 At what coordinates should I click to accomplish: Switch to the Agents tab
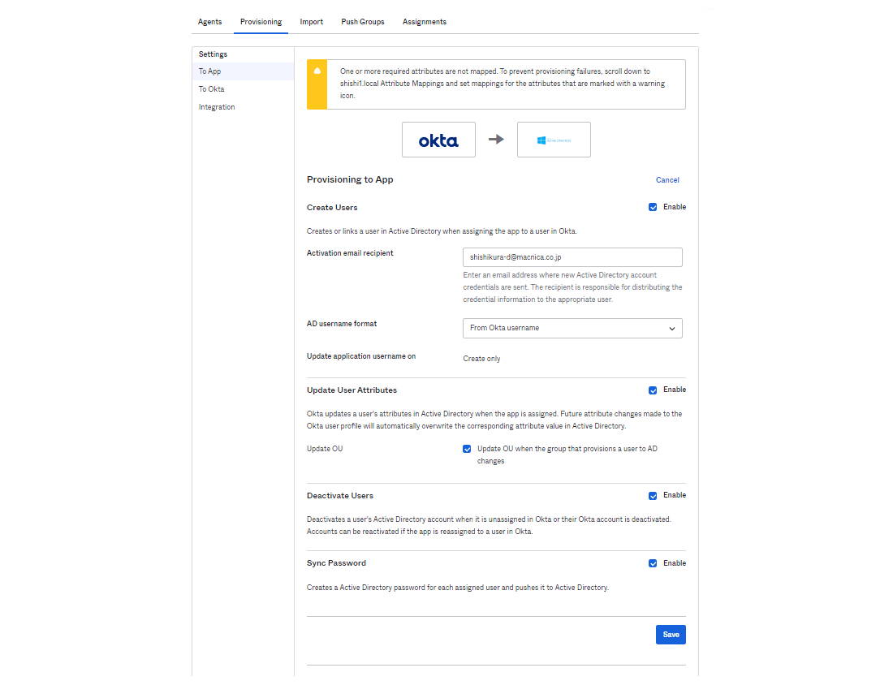(x=209, y=22)
